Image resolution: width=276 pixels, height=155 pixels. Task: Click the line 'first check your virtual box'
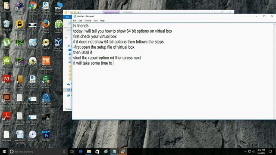(95, 37)
